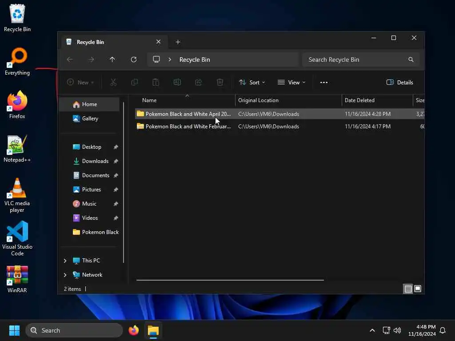Viewport: 455px width, 341px height.
Task: Open the New dropdown menu
Action: [x=80, y=82]
